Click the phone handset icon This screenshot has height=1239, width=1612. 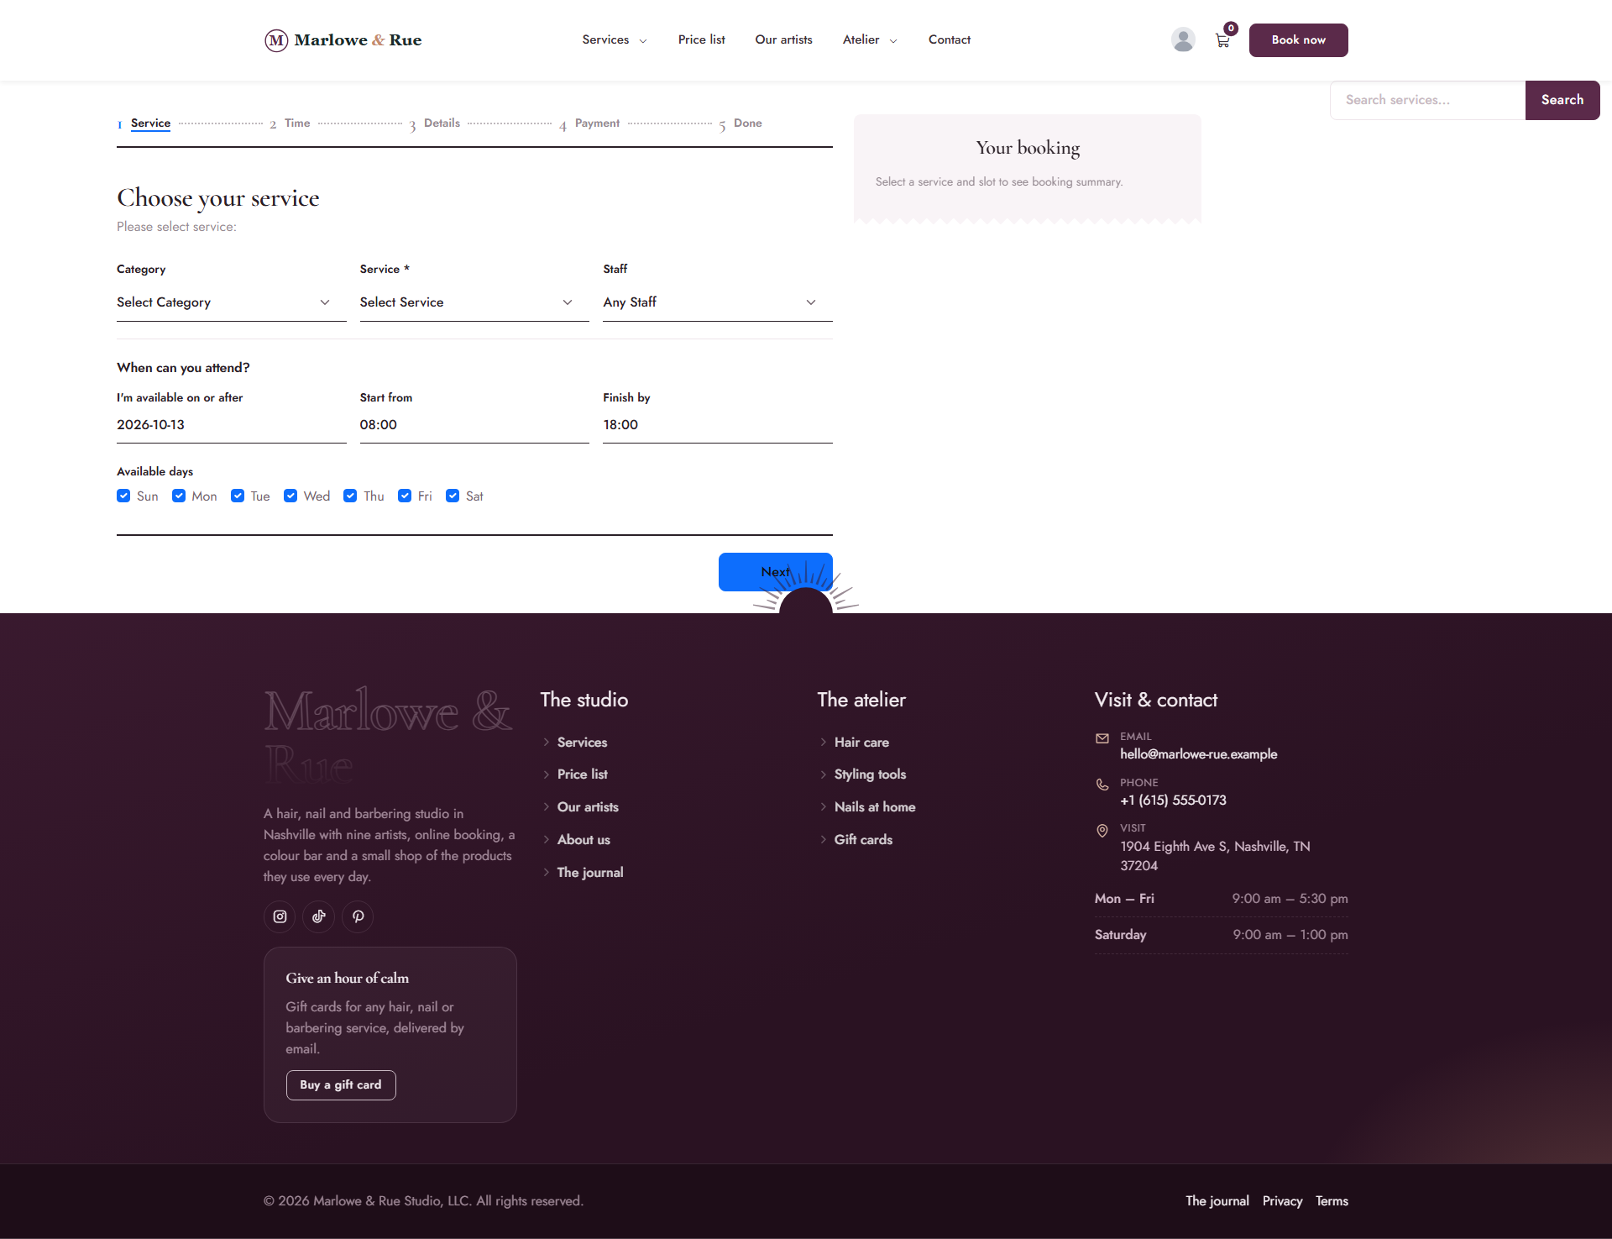click(x=1102, y=785)
